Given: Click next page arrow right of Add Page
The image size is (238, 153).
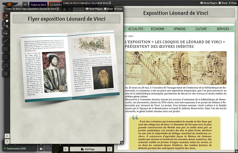Looking at the screenshot, I should coord(109,149).
